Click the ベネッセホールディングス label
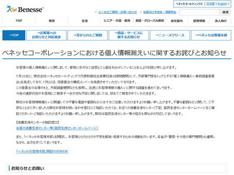 189,4
